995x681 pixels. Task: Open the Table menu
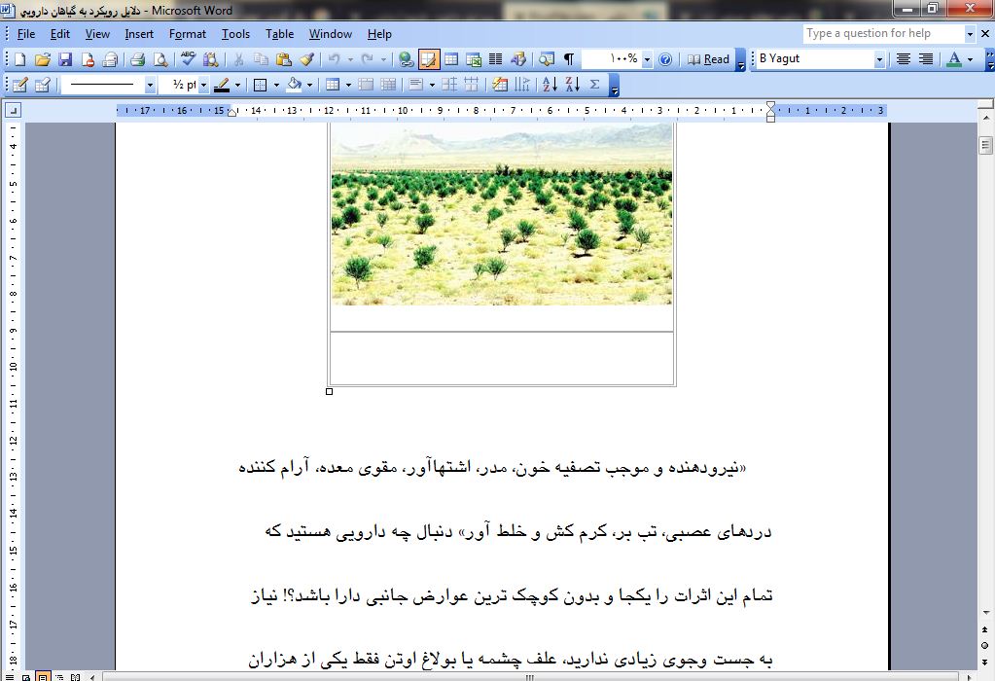pos(279,34)
